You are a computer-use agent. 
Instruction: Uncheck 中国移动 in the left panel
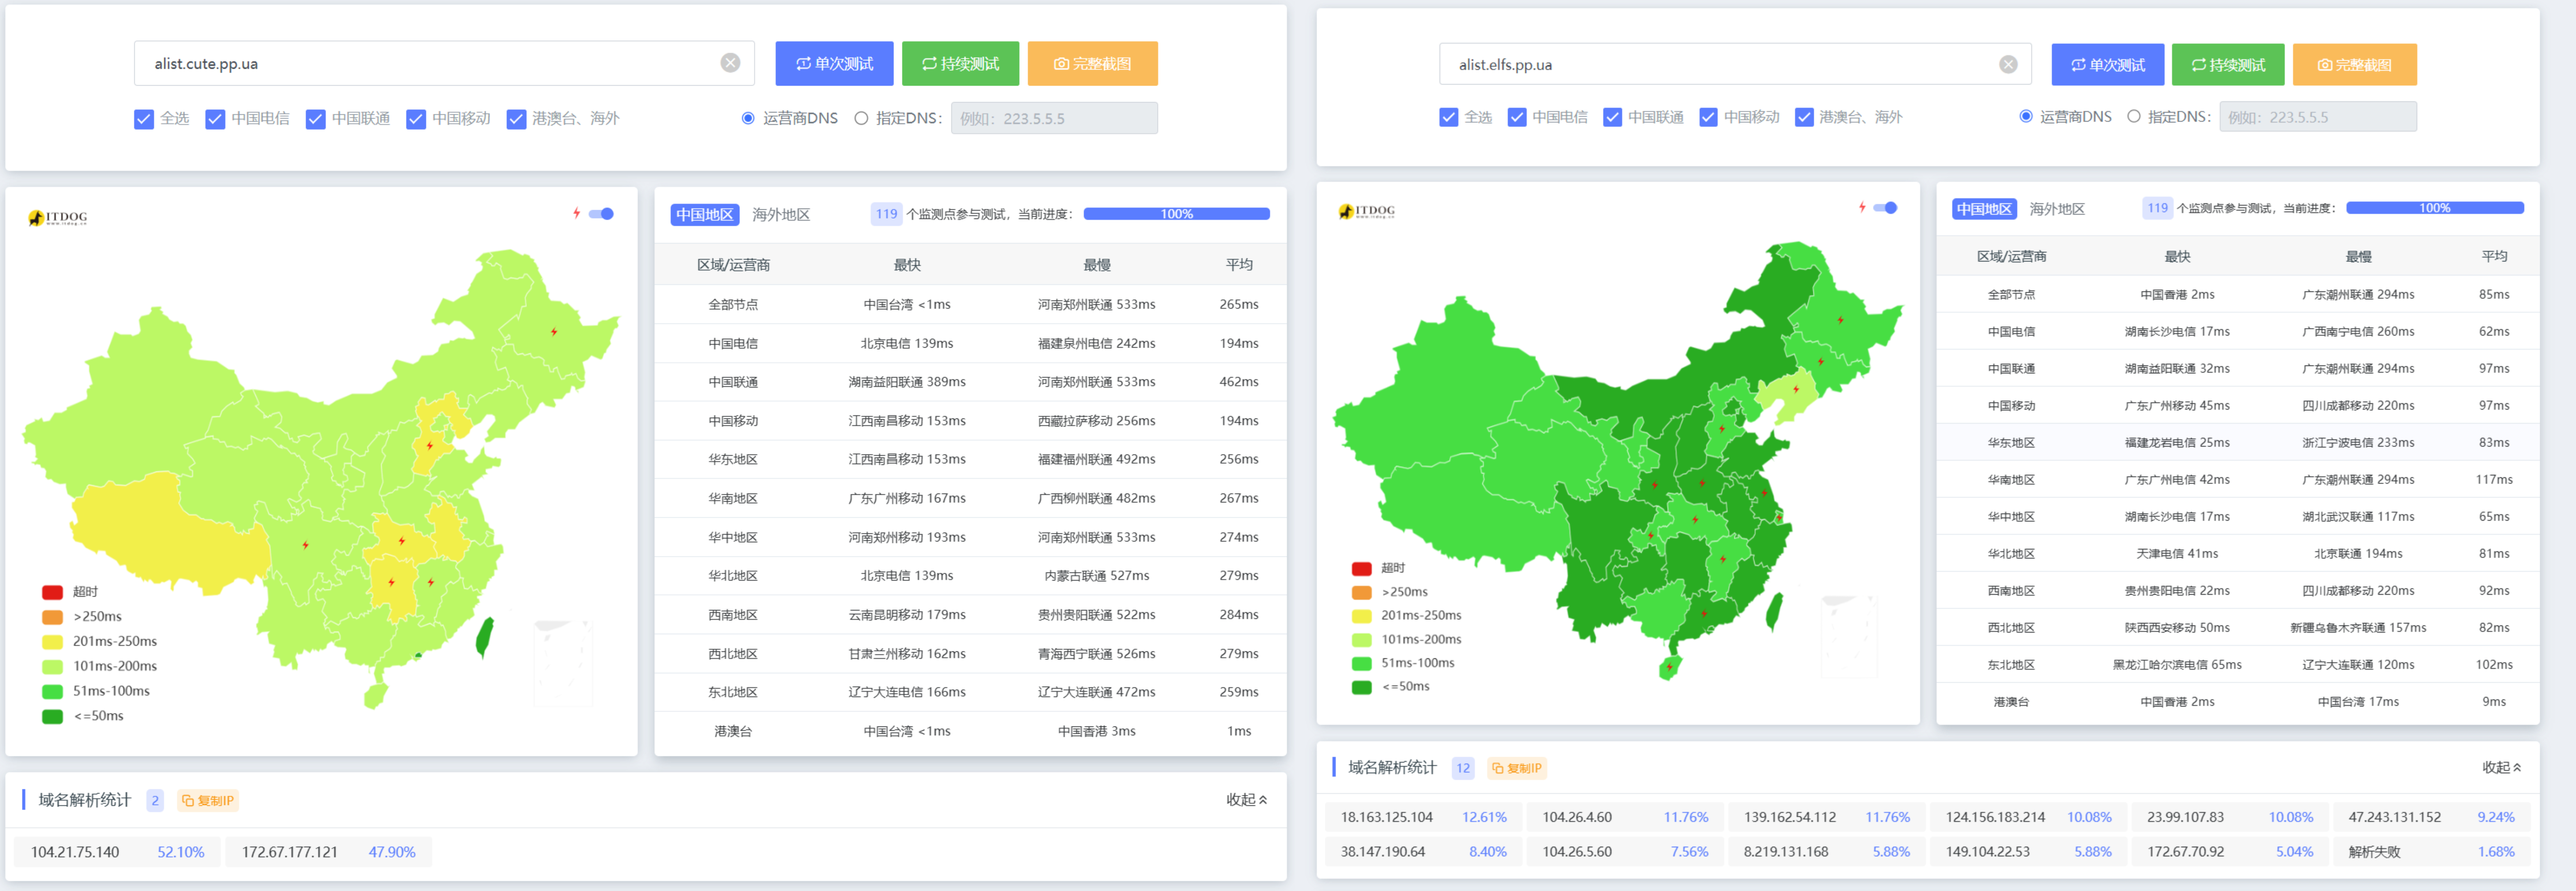click(x=416, y=119)
